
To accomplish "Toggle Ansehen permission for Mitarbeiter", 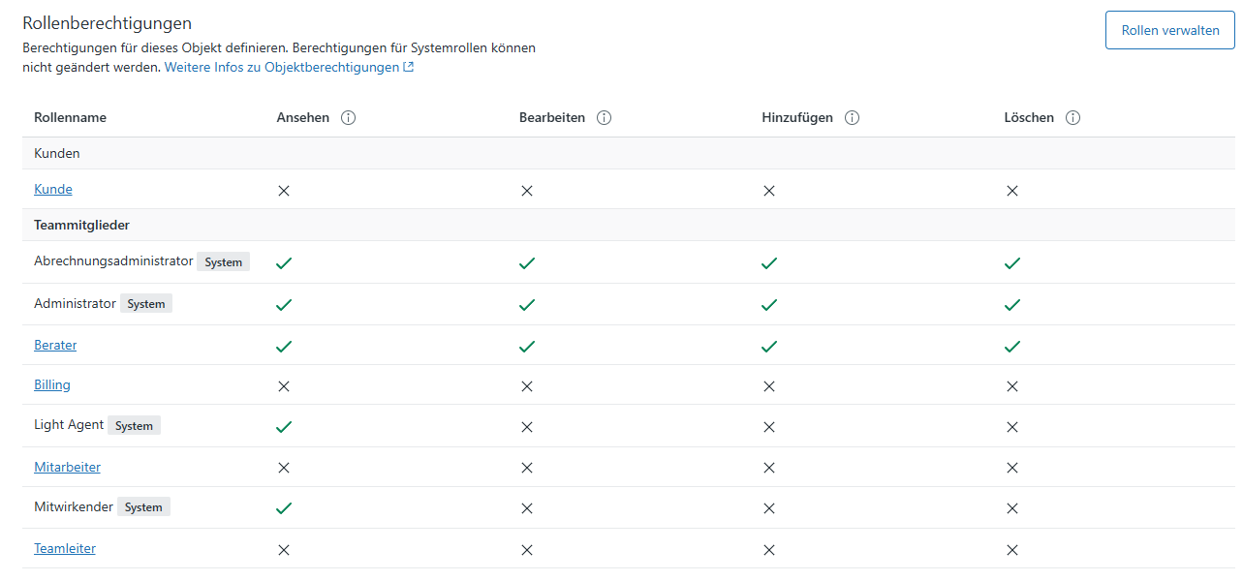I will 284,468.
